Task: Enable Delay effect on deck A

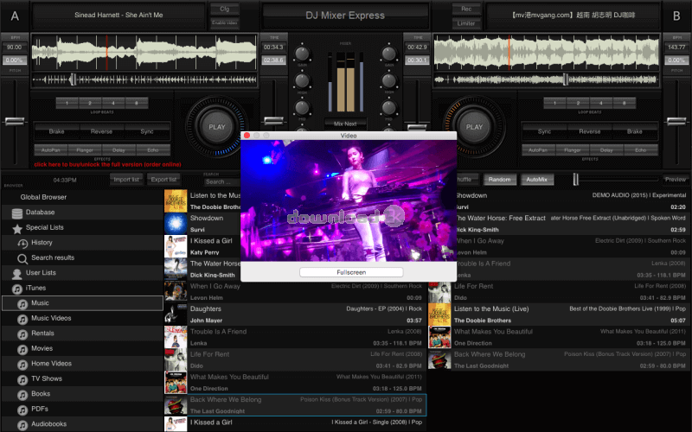Action: [x=119, y=149]
